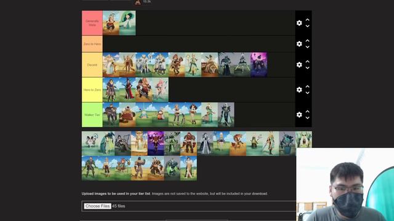Select the green Walker Tier label

(92, 115)
